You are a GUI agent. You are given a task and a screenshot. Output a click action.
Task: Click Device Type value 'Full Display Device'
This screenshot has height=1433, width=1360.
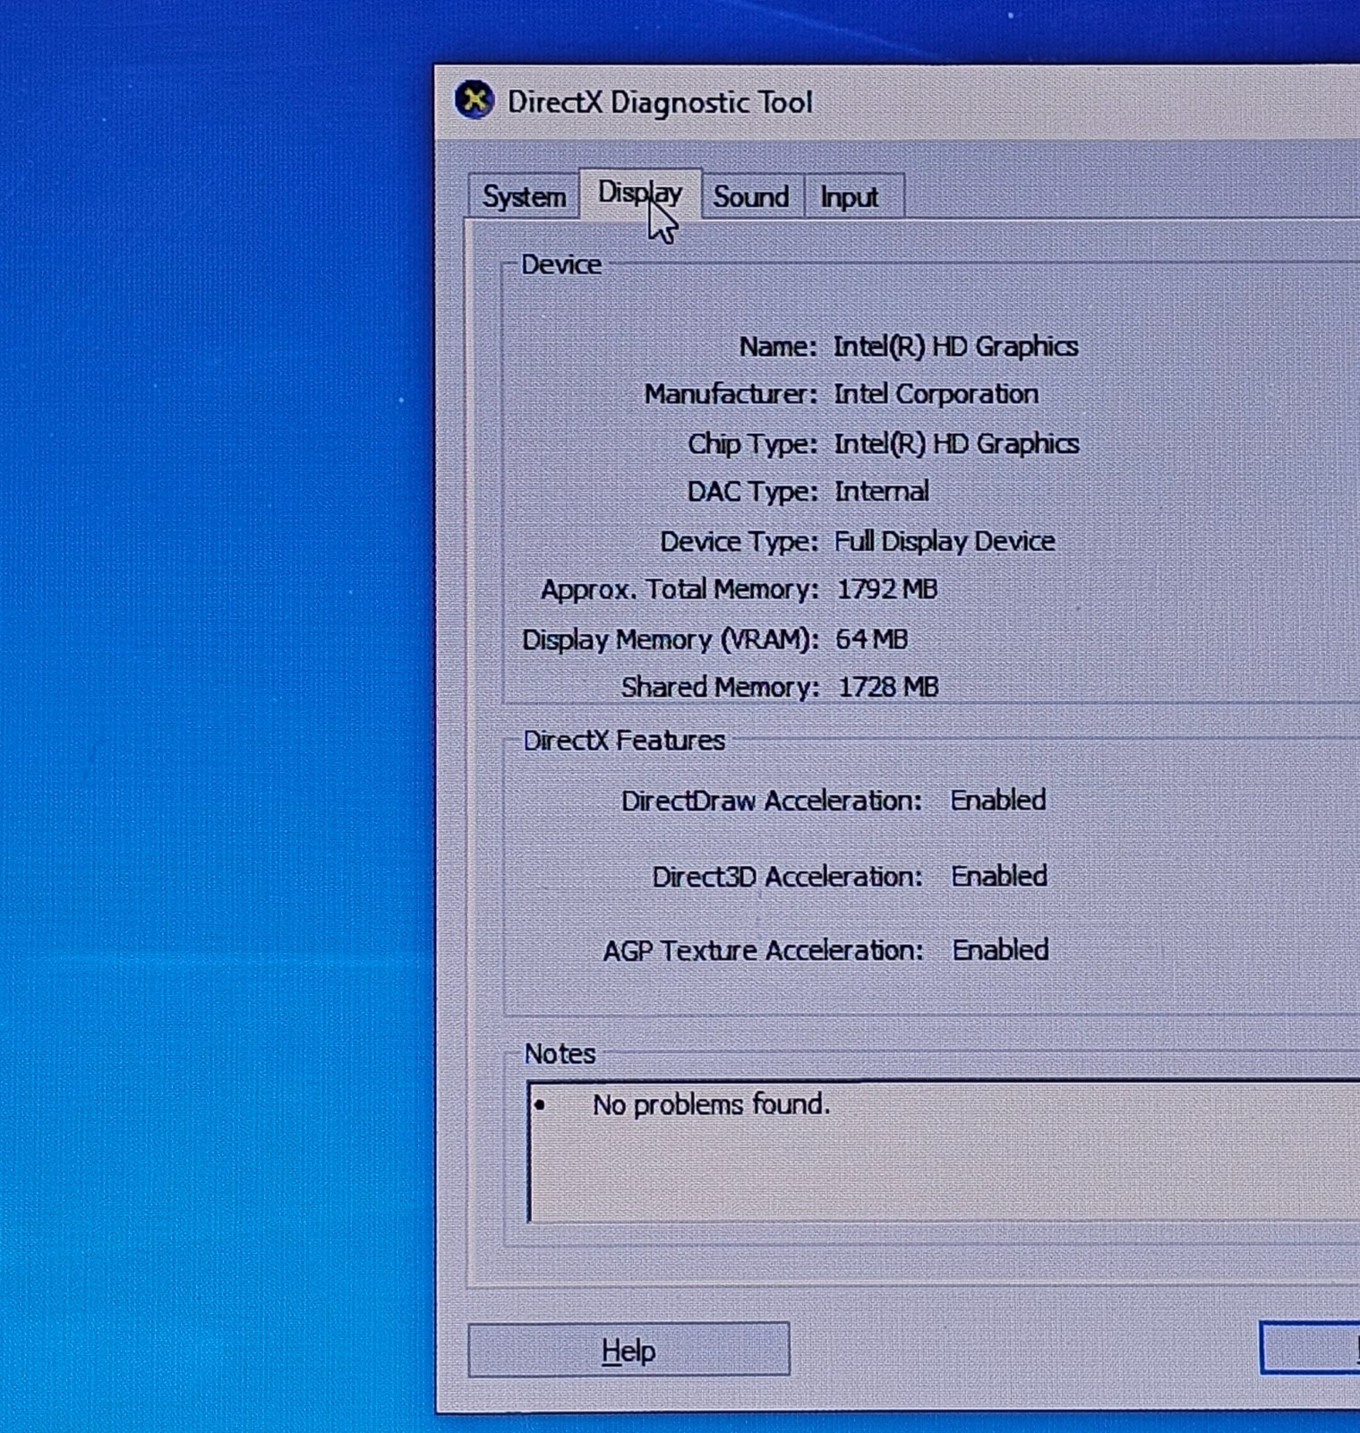tap(945, 541)
